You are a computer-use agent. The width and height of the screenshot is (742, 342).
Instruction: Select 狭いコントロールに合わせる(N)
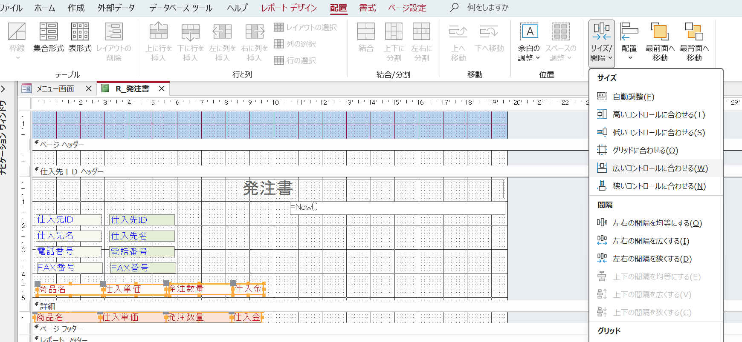[x=656, y=186]
